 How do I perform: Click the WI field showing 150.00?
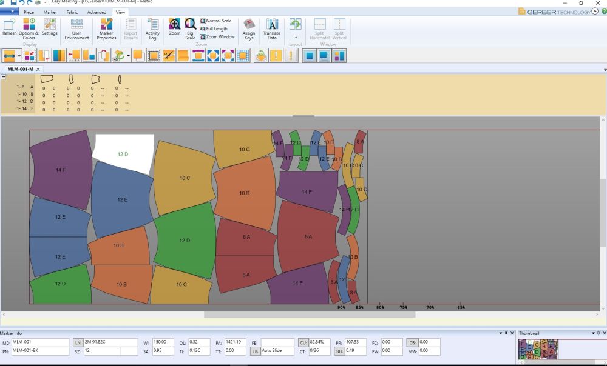coord(163,342)
